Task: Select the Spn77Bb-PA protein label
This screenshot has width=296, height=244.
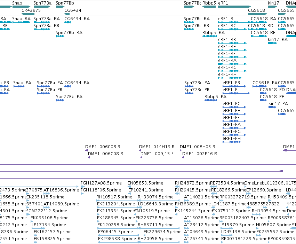Action: click(x=69, y=97)
